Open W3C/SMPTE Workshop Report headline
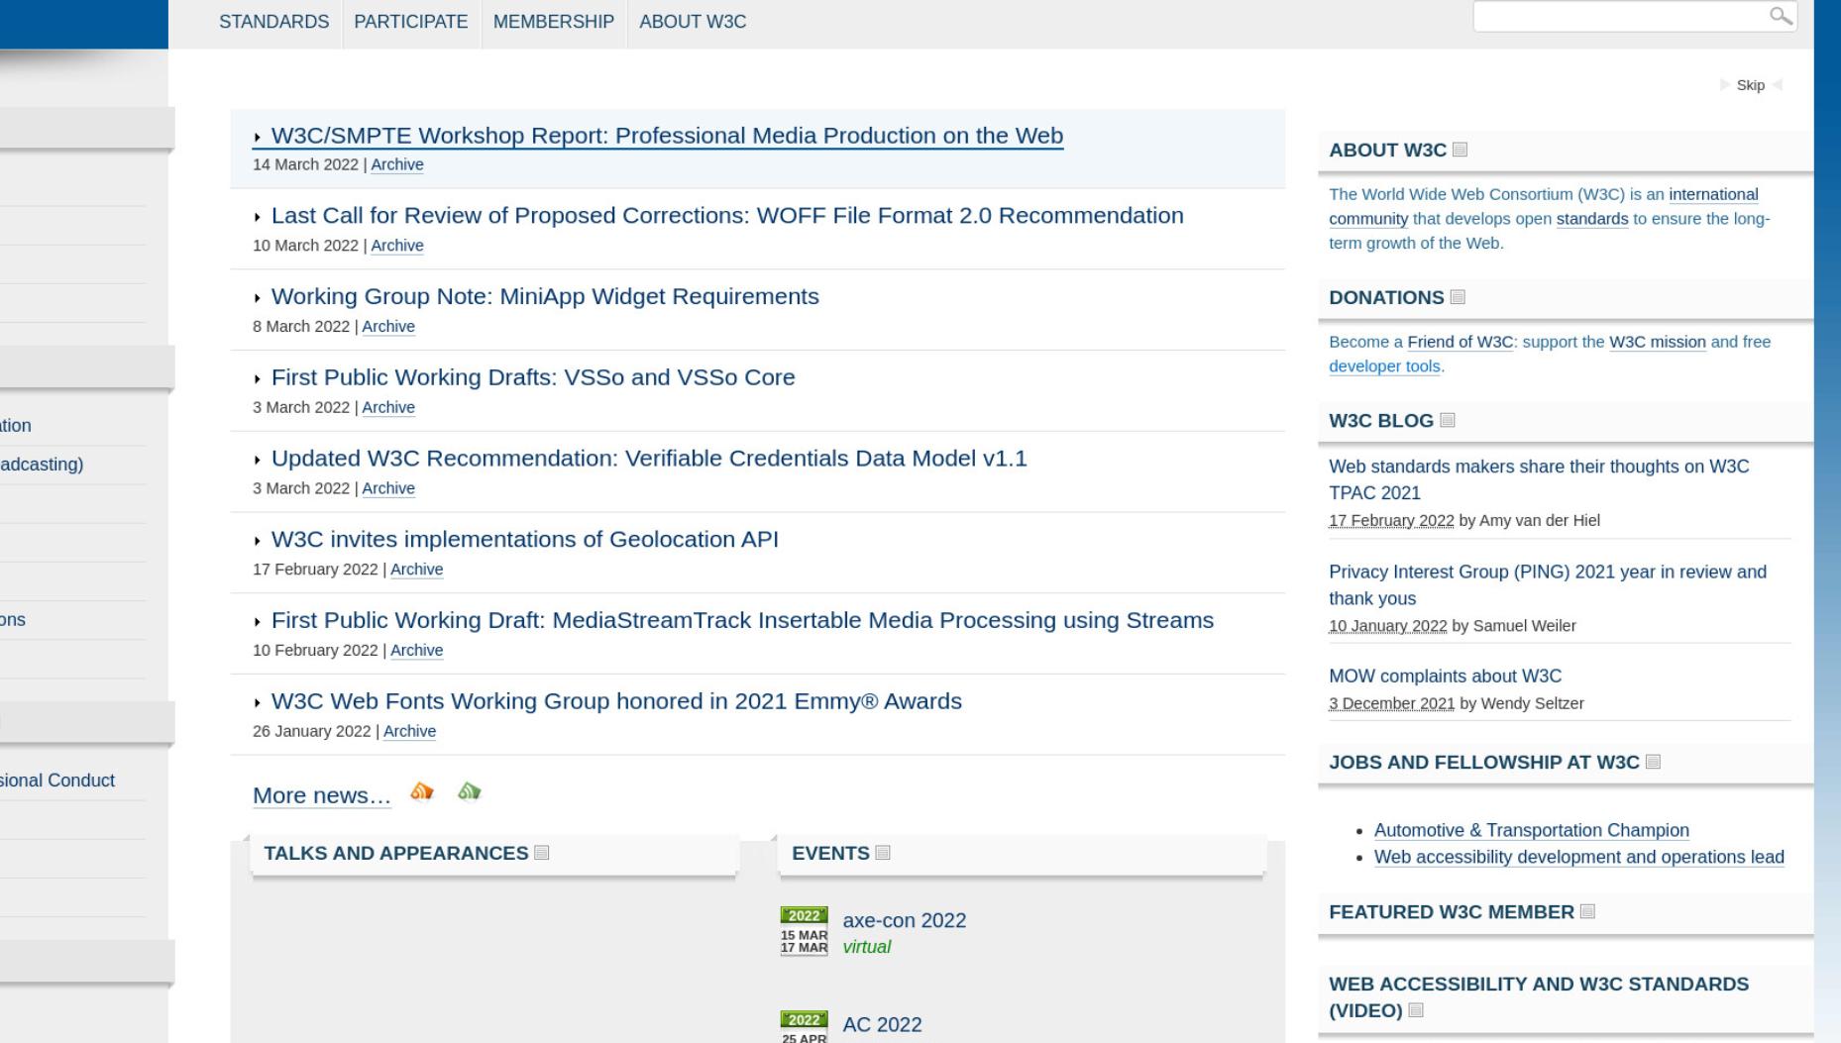 667,136
